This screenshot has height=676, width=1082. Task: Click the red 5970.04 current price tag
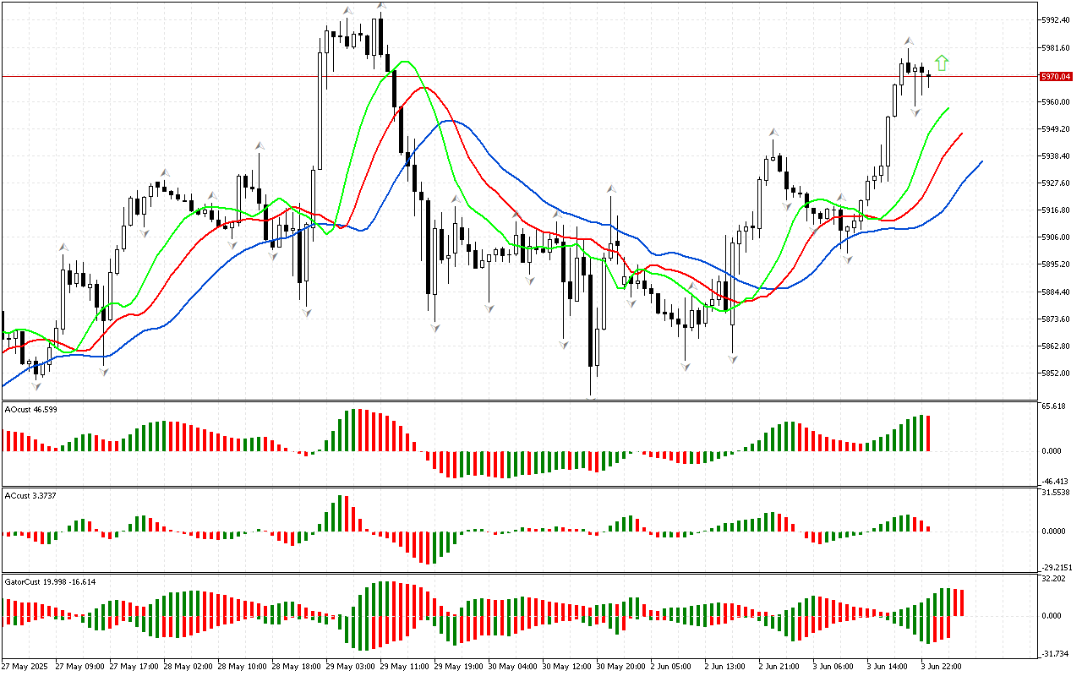point(1055,76)
